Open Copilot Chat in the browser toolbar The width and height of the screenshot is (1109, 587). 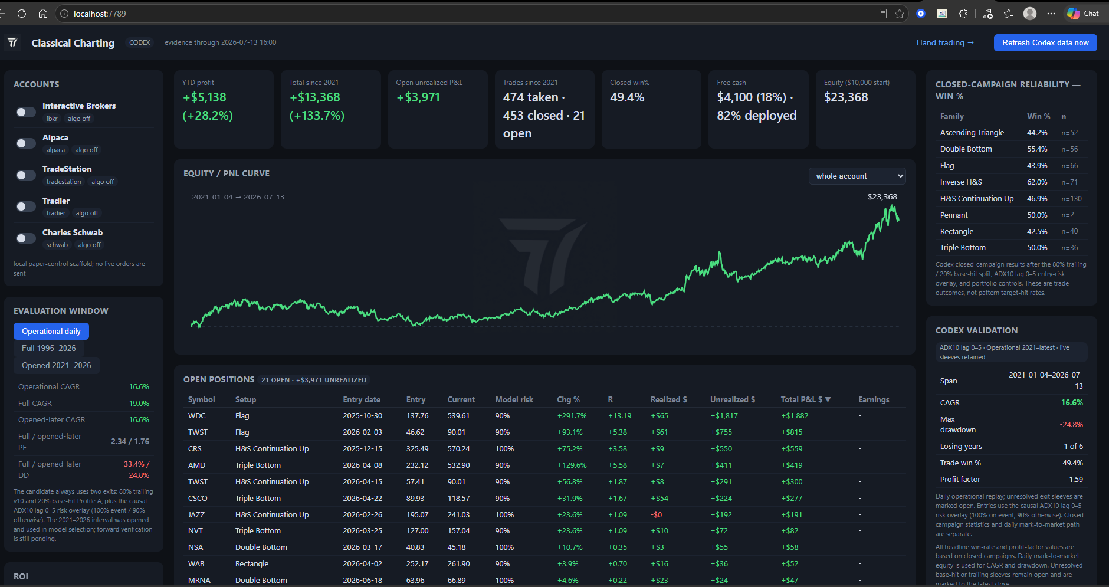[x=1083, y=14]
